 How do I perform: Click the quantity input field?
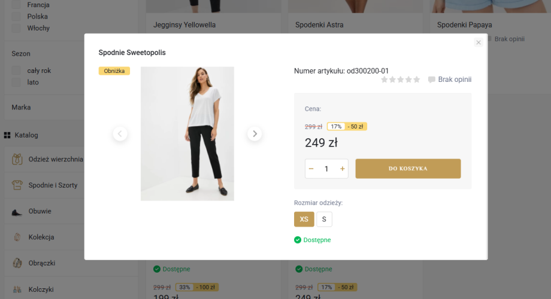[326, 169]
